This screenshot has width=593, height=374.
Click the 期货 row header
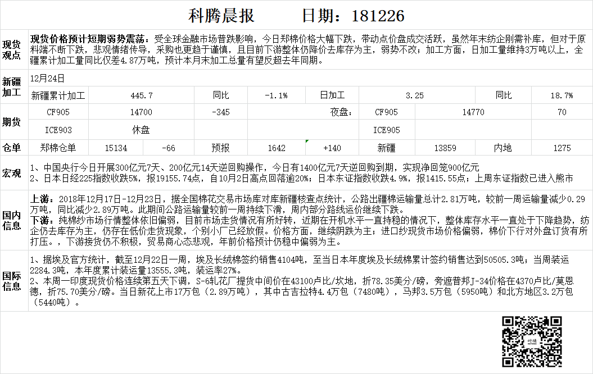click(x=12, y=121)
